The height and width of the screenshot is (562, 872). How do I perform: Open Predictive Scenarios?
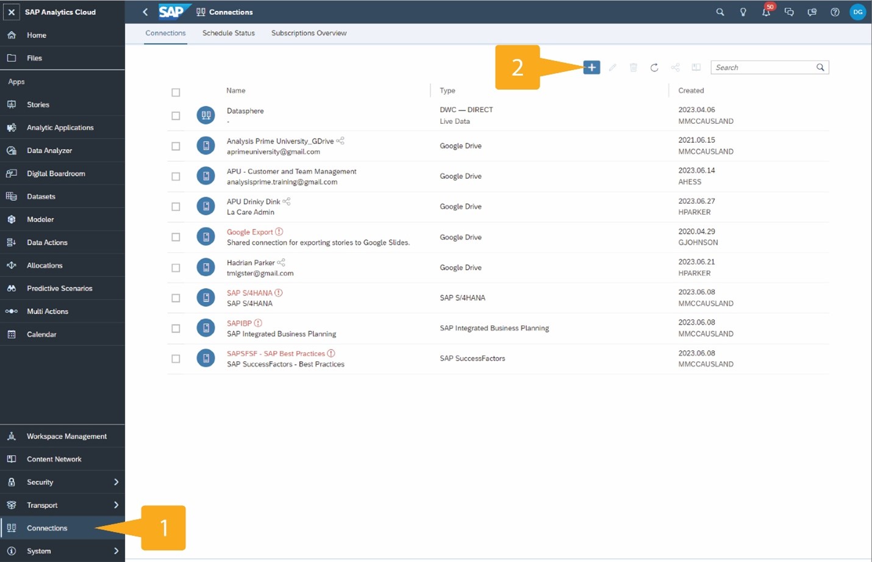[59, 288]
